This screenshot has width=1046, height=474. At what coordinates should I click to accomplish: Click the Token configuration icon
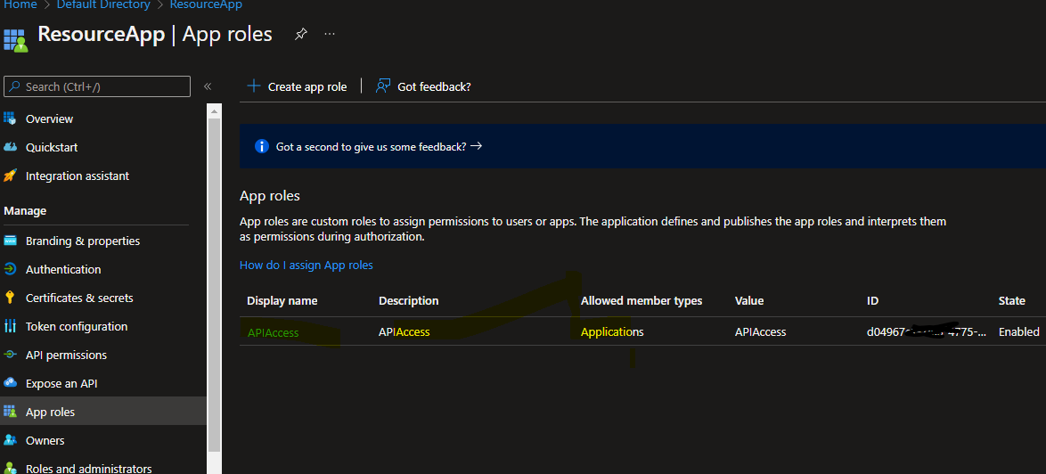point(11,326)
